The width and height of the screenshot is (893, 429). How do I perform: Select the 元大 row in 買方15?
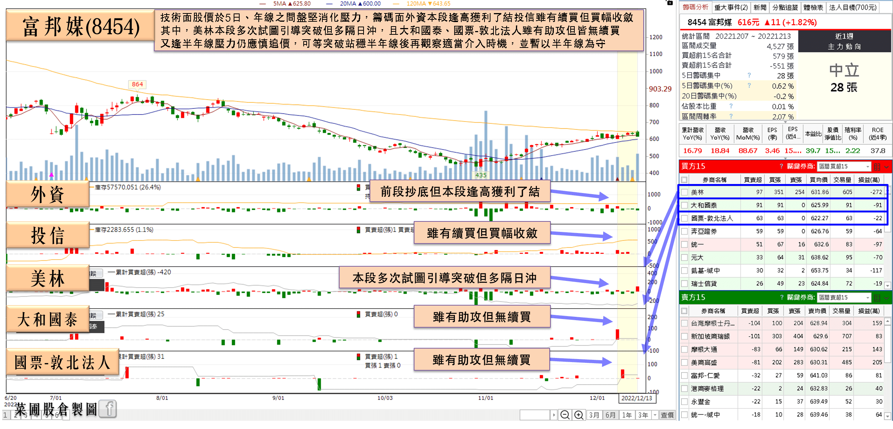coord(782,258)
